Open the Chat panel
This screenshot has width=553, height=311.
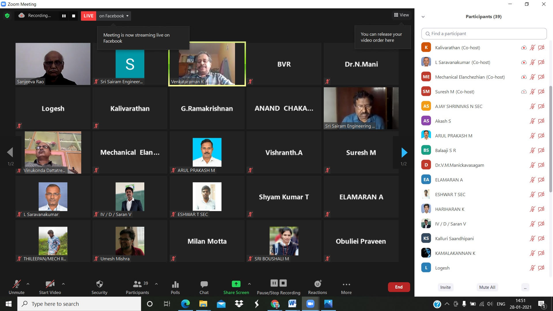click(204, 287)
